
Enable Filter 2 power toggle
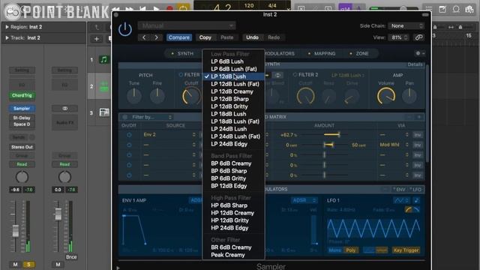coord(295,75)
